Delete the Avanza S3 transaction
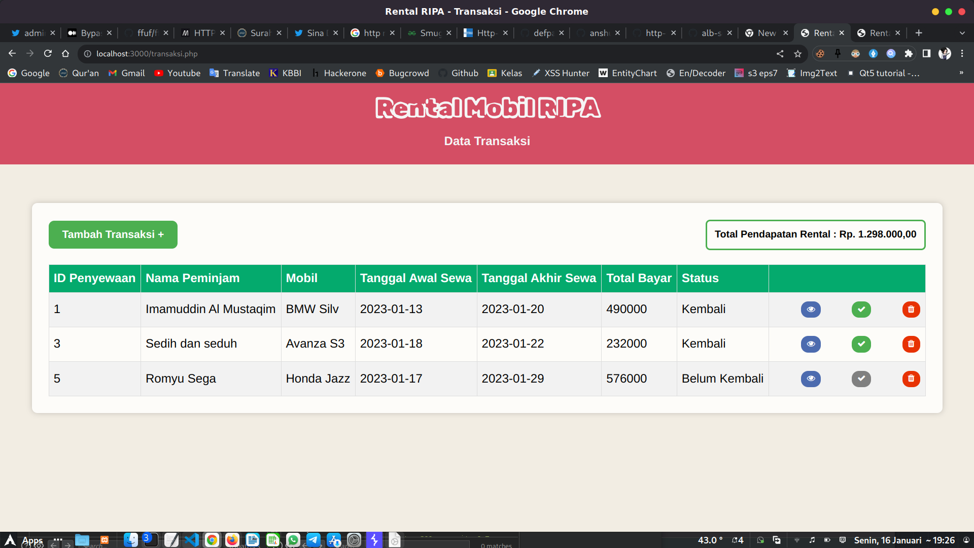 pos(911,344)
